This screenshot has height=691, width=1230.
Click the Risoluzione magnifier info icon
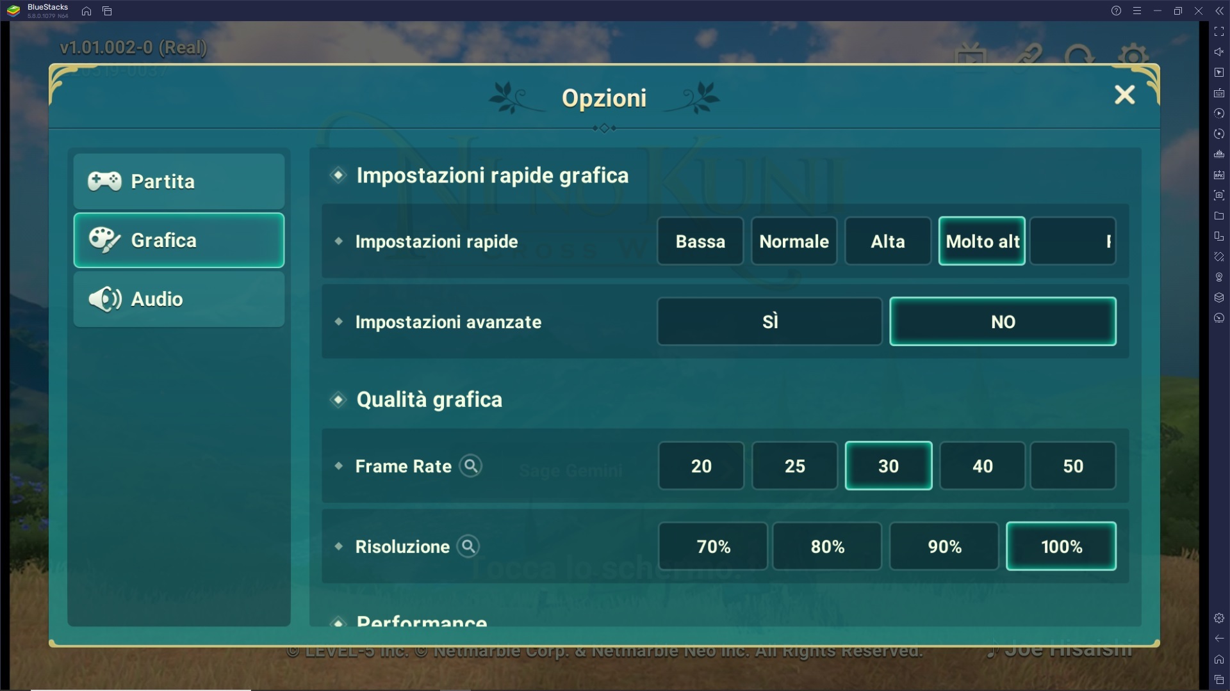pos(469,546)
